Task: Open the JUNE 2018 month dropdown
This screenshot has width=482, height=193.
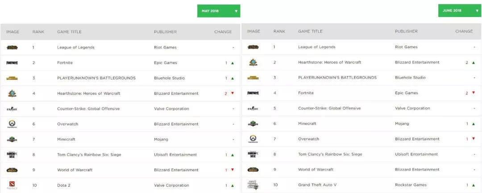Action: pyautogui.click(x=460, y=10)
